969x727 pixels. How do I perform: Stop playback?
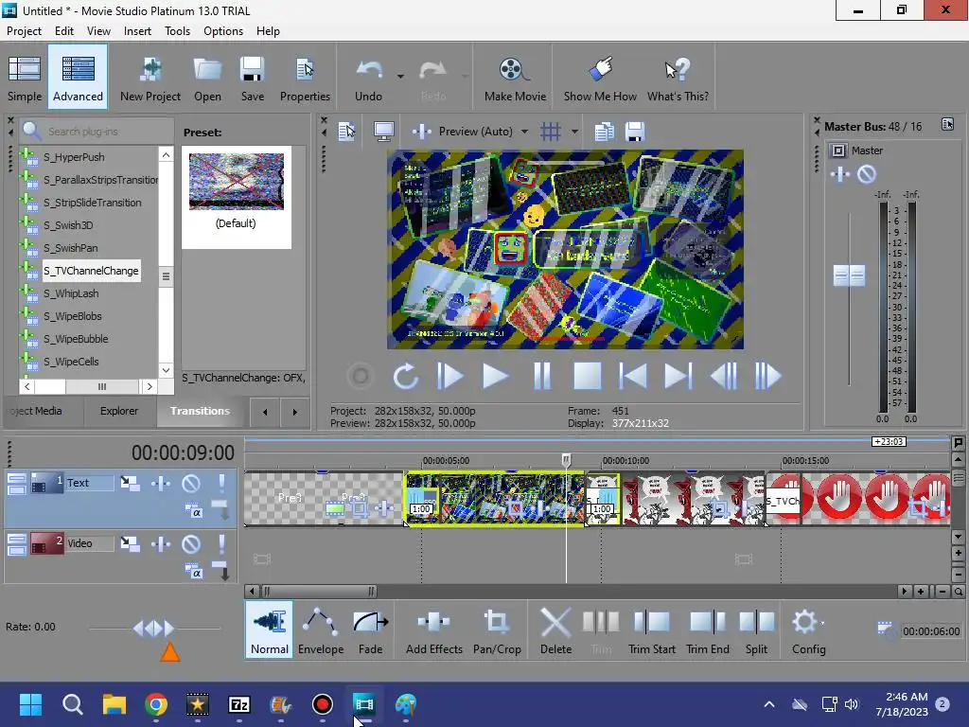click(x=587, y=376)
